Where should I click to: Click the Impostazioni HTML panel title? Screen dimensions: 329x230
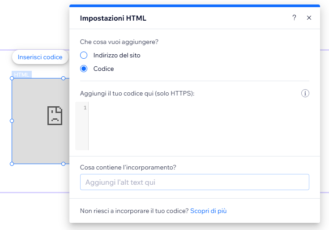113,18
